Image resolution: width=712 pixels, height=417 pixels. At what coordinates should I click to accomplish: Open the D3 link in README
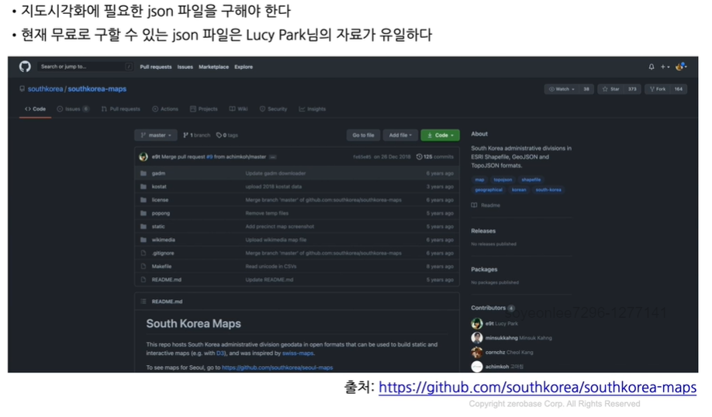click(x=221, y=353)
